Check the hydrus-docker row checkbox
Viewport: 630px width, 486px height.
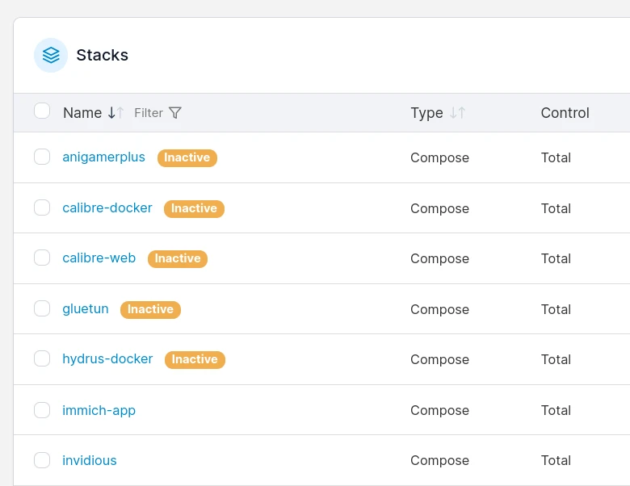coord(42,359)
